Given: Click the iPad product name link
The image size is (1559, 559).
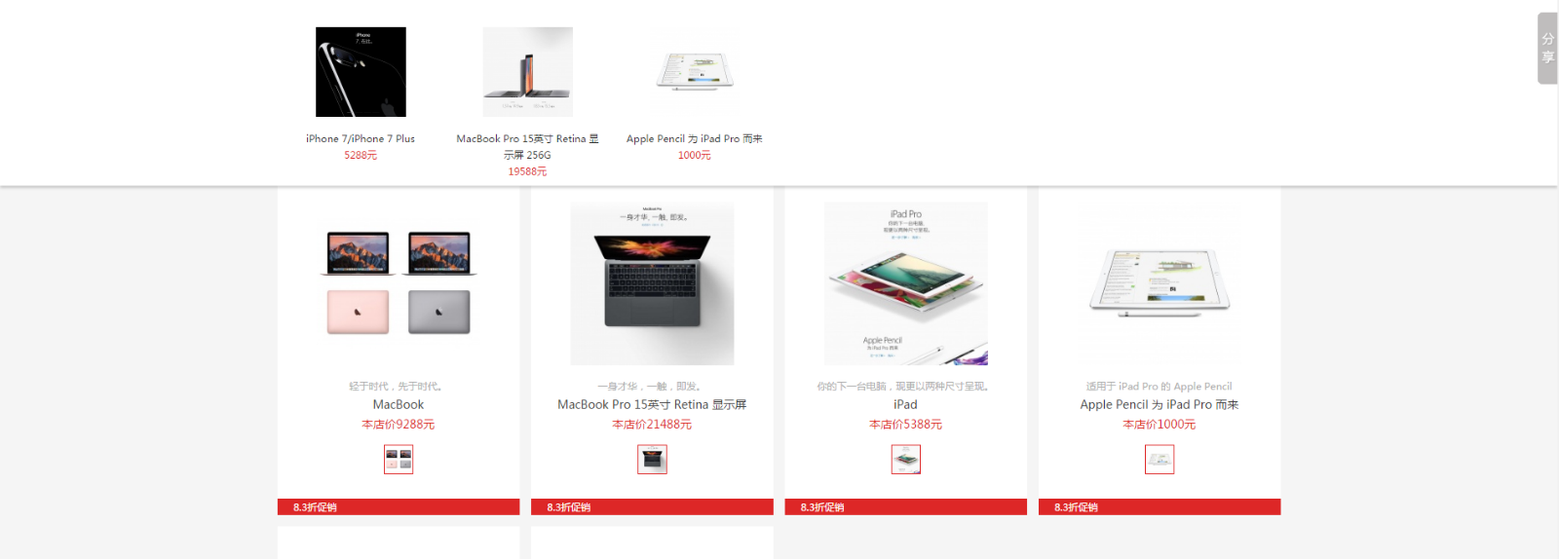Looking at the screenshot, I should tap(906, 404).
